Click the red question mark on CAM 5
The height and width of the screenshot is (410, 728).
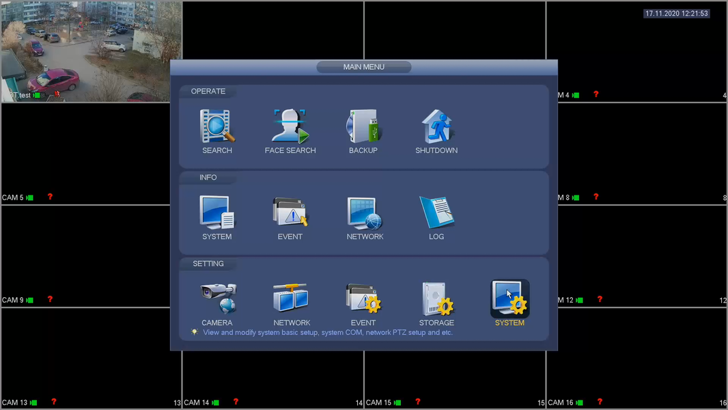50,197
